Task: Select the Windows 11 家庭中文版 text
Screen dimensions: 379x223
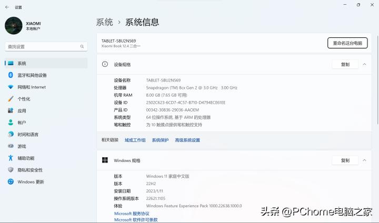Action: tap(167, 176)
